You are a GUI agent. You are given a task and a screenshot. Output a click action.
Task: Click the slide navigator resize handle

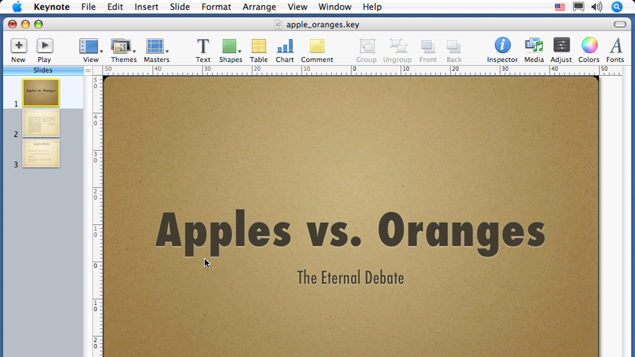click(88, 71)
